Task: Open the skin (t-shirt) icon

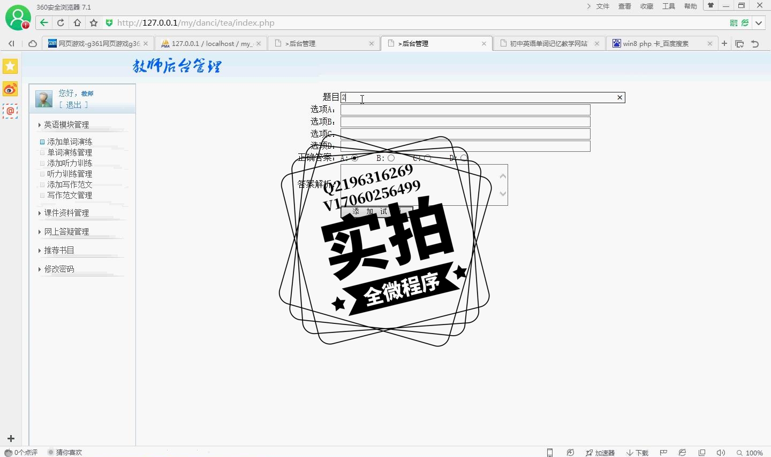Action: point(710,6)
